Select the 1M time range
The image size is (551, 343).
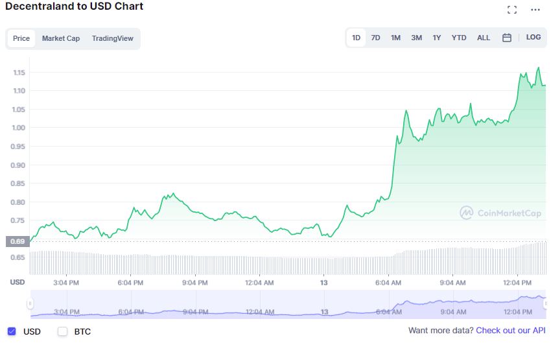point(395,38)
